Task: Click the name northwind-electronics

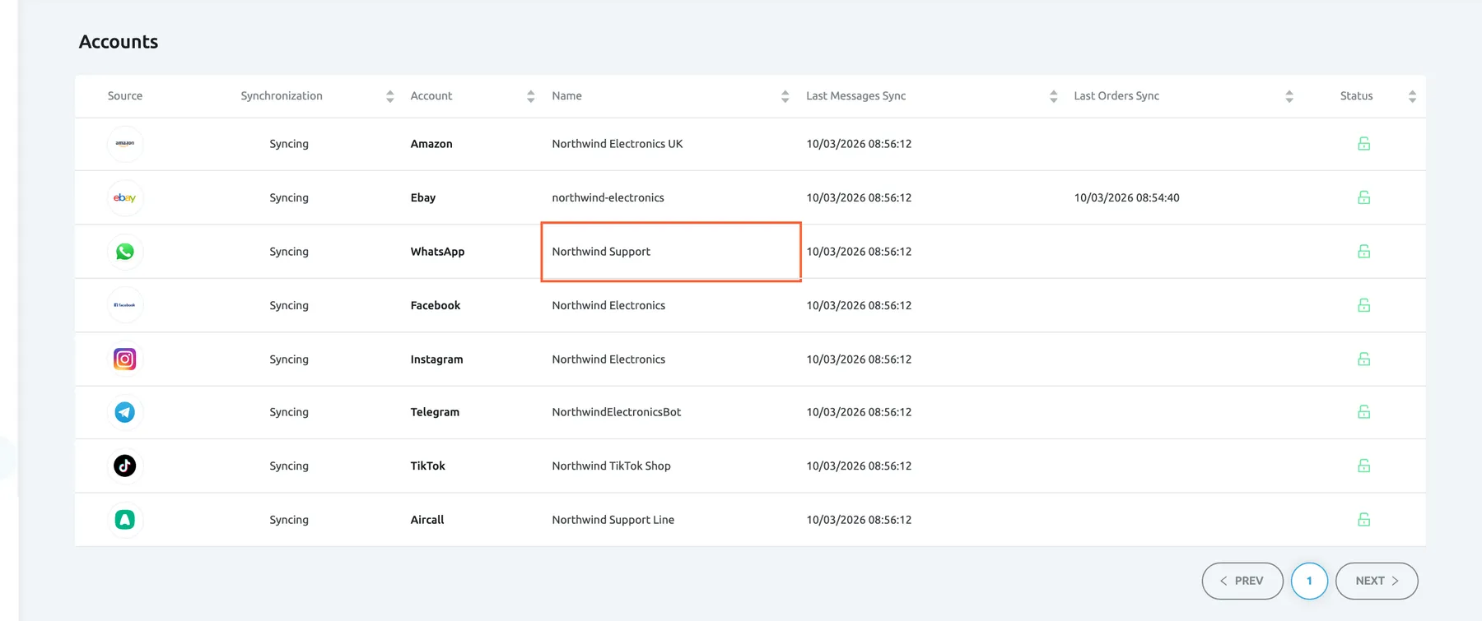Action: 608,197
